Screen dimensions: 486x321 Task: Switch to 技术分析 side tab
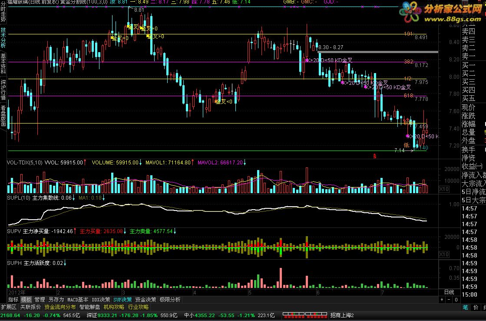pos(3,37)
